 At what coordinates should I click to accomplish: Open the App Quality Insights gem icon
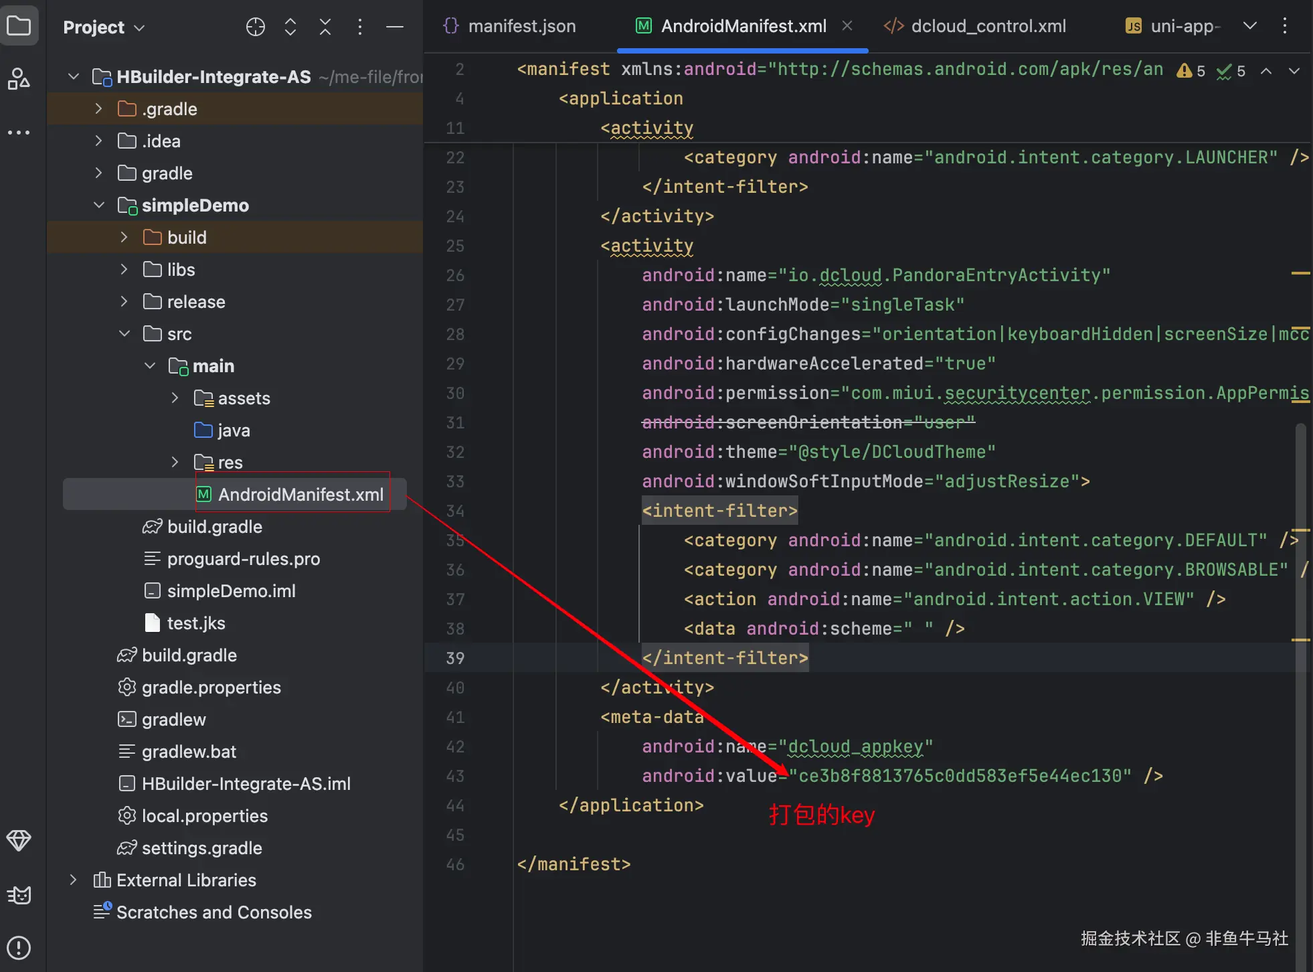tap(19, 840)
